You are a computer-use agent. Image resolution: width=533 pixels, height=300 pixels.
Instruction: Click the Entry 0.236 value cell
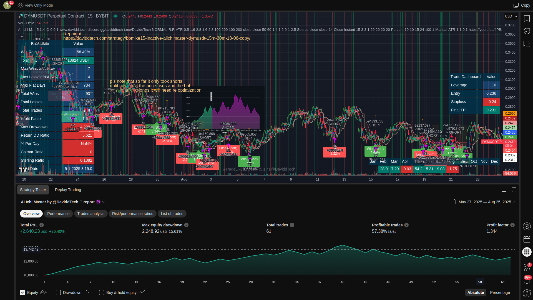(492, 94)
